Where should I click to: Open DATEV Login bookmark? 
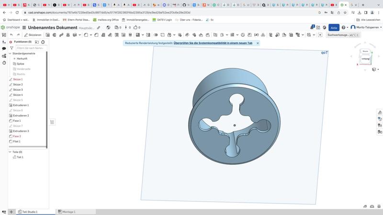(x=162, y=20)
